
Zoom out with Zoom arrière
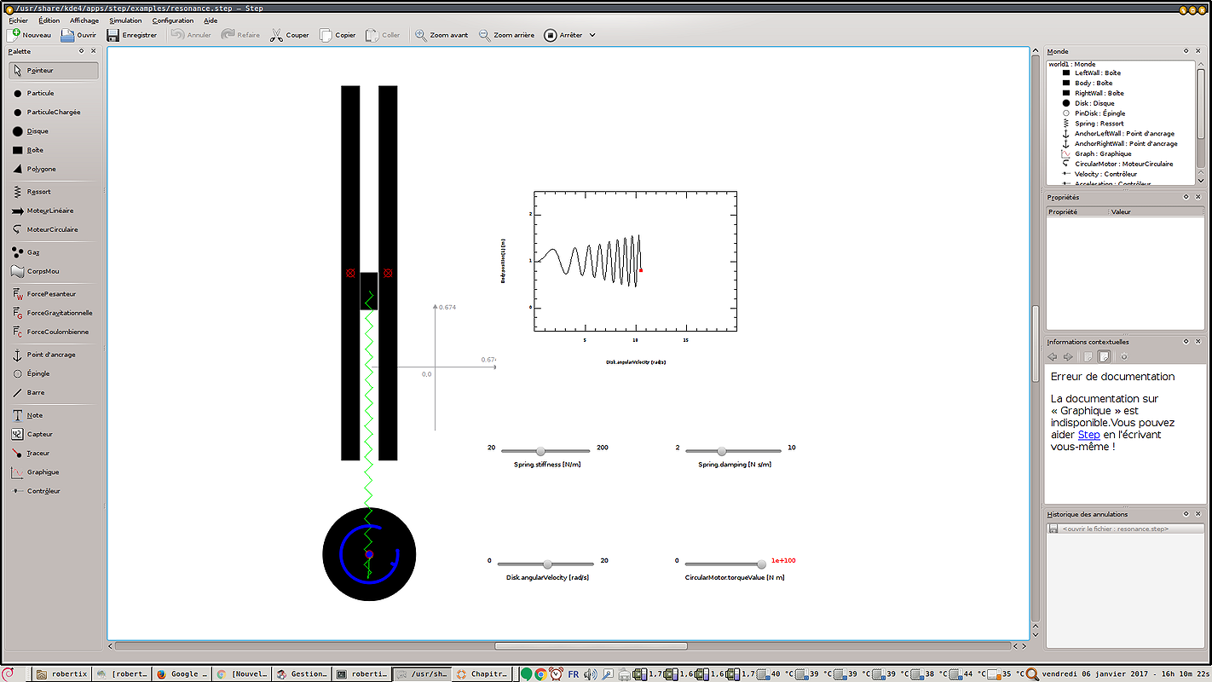(x=506, y=35)
